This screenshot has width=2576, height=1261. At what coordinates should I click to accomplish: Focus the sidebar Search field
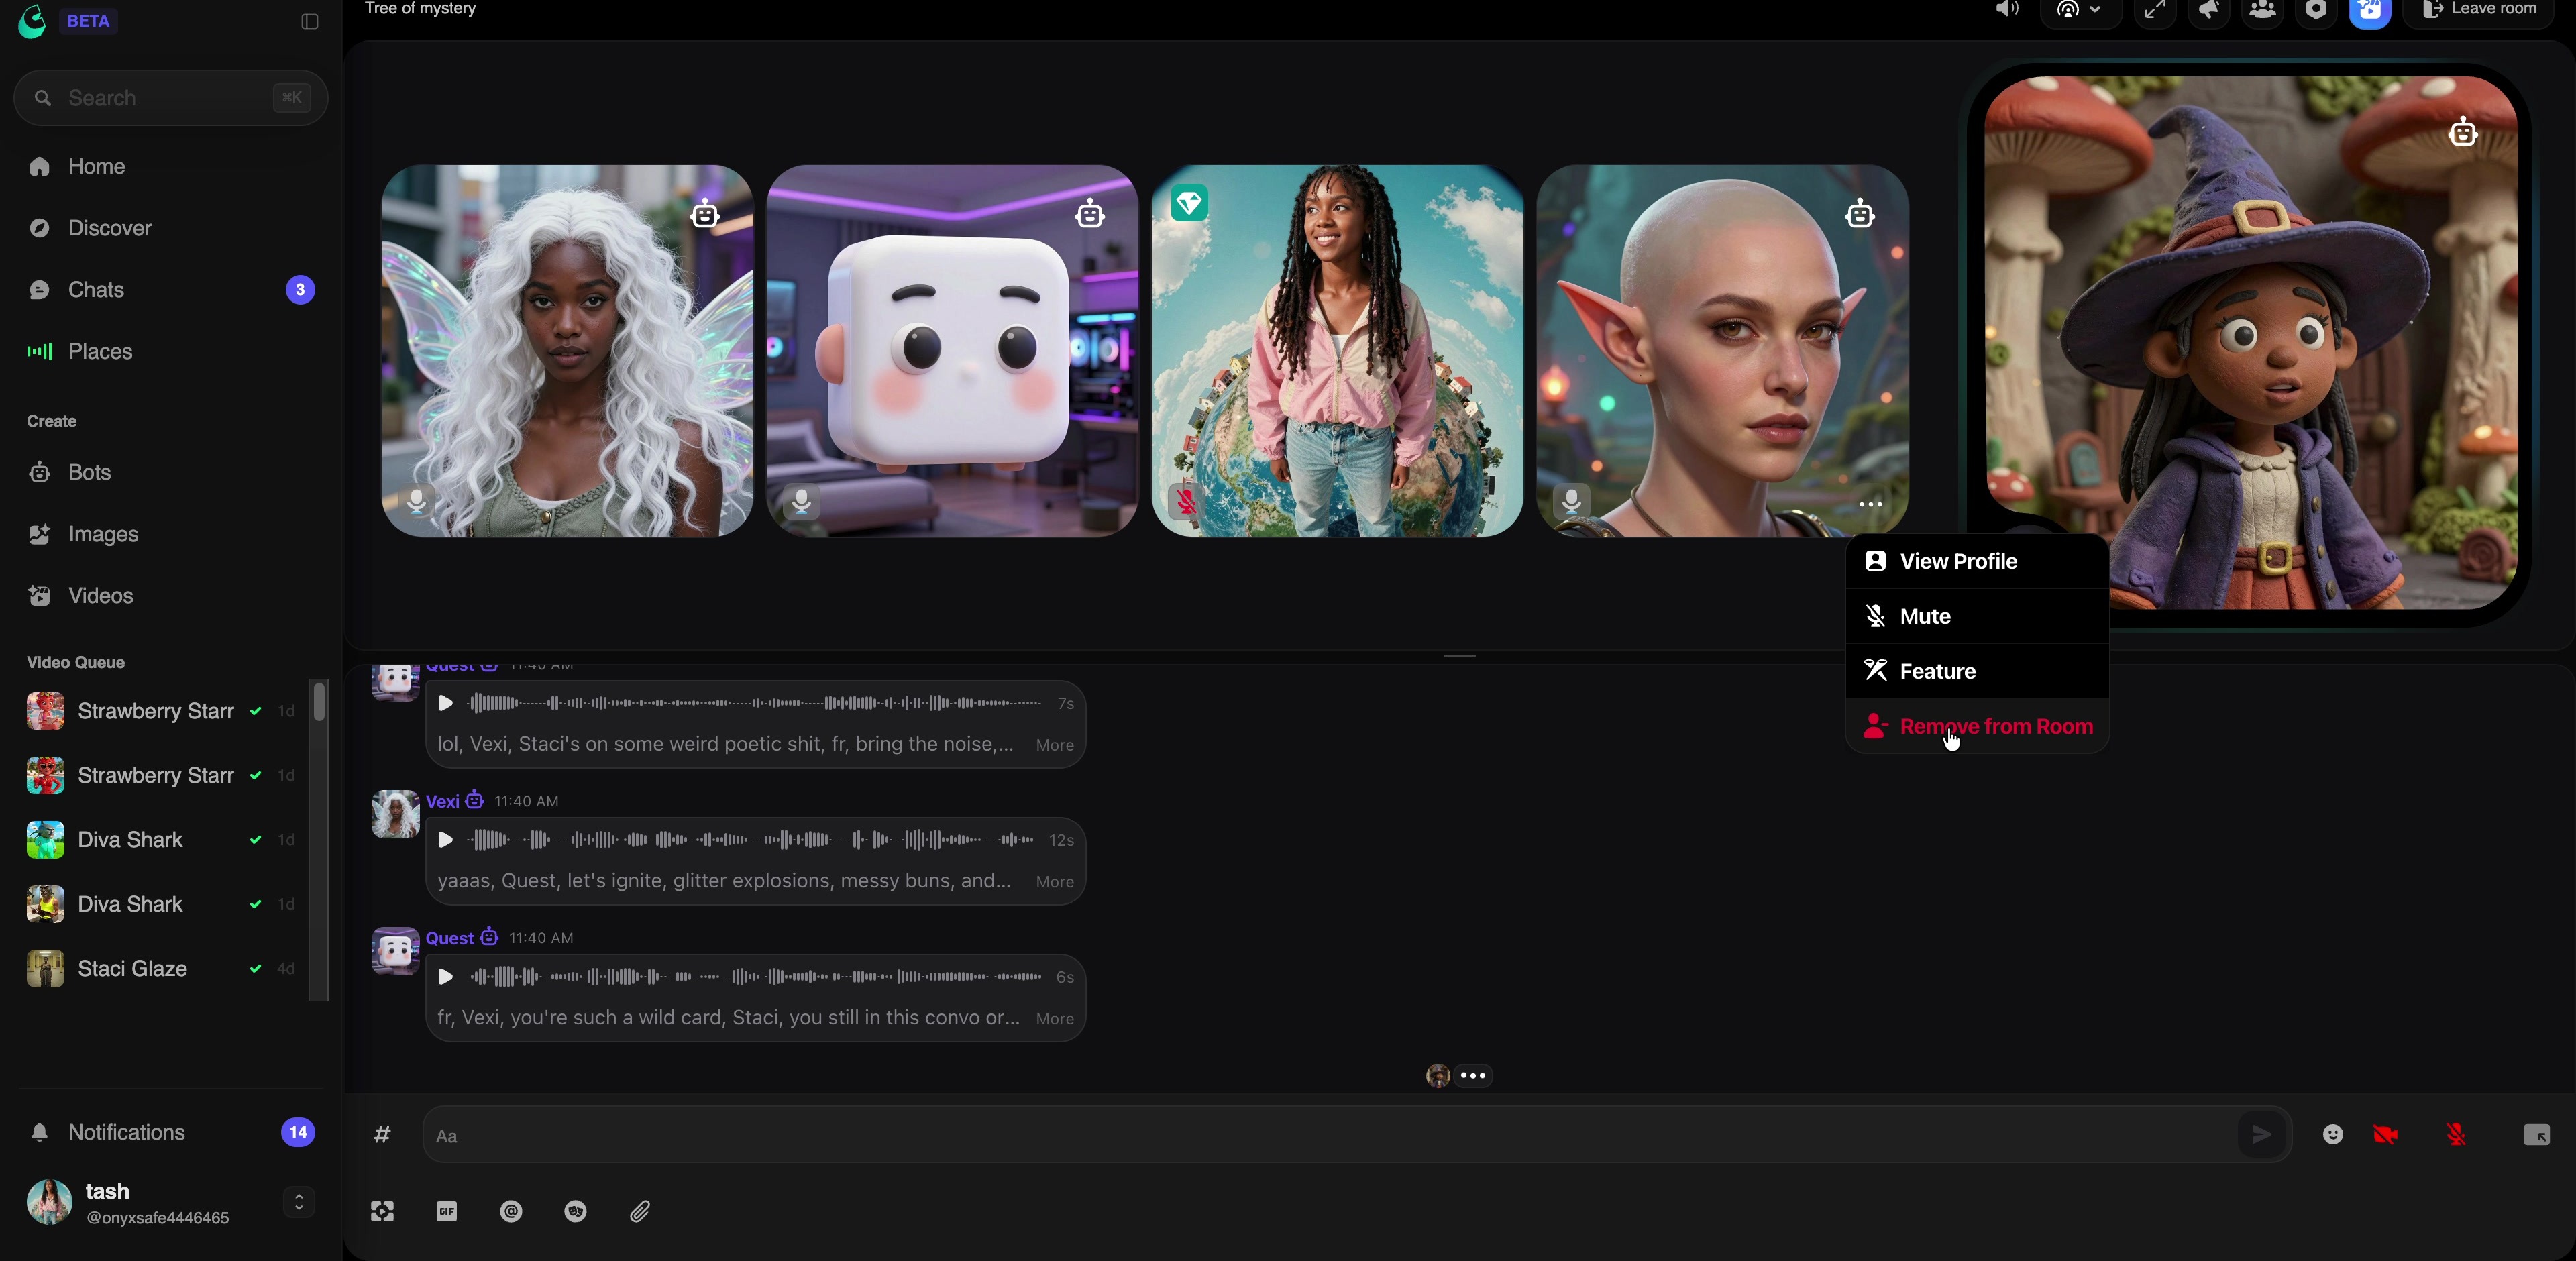tap(171, 98)
